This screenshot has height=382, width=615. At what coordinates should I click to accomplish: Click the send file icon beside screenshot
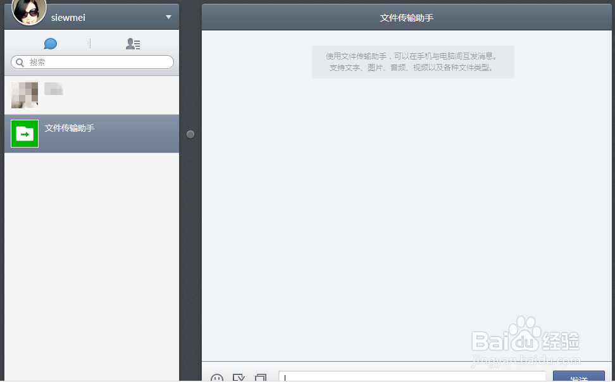click(x=261, y=378)
